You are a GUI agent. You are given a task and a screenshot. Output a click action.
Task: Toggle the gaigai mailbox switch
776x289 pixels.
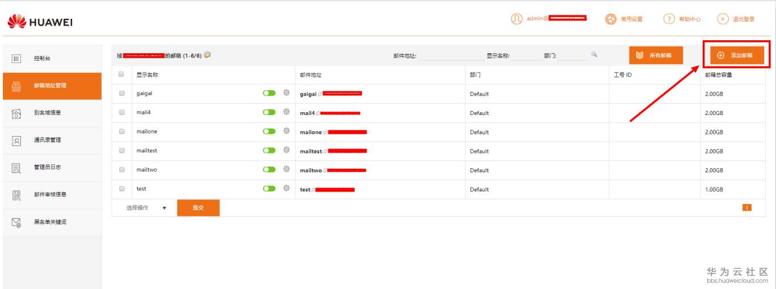click(269, 93)
